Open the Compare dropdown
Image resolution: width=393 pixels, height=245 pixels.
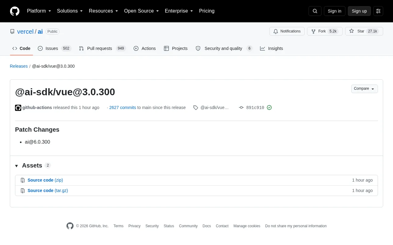(x=364, y=89)
